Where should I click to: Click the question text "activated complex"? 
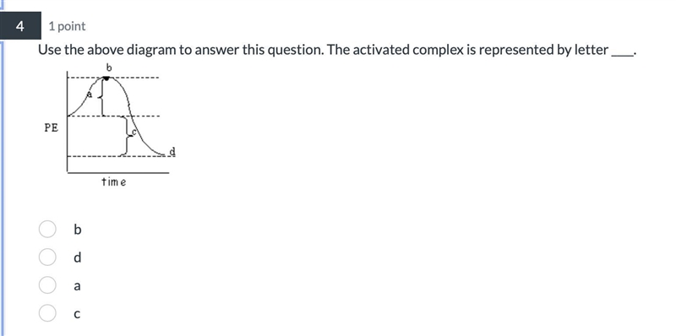pos(438,50)
